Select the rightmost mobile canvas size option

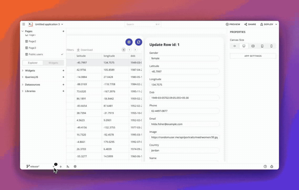click(x=271, y=46)
